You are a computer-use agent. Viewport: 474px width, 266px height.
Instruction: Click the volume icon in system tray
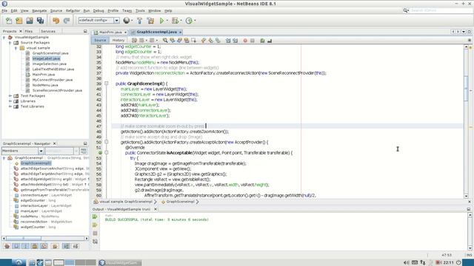[407, 263]
